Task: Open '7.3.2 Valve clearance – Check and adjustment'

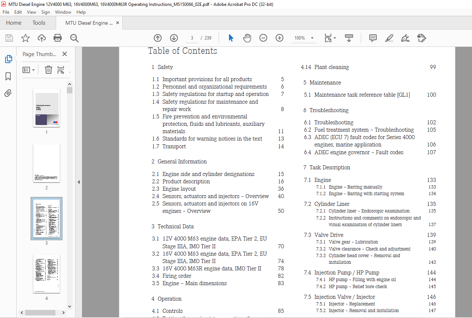Action: (x=376, y=249)
